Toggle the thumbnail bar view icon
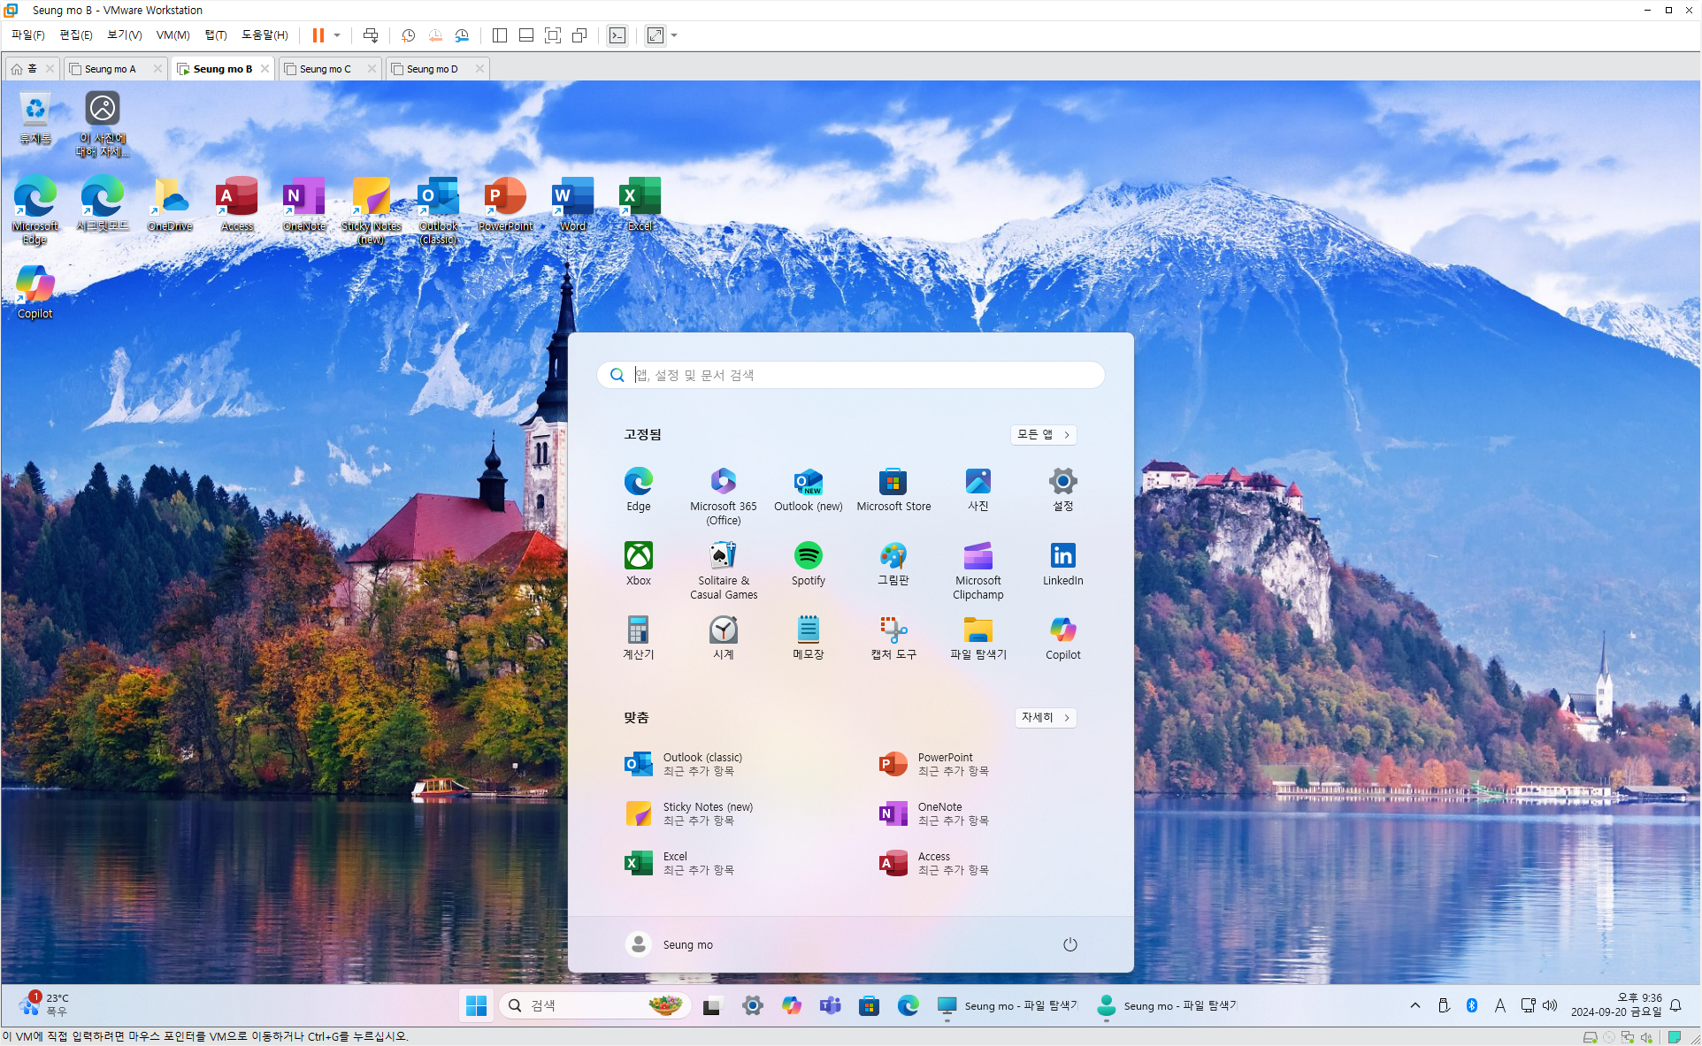Image resolution: width=1702 pixels, height=1046 pixels. click(526, 35)
